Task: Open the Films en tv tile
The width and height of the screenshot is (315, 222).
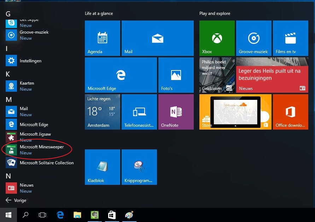Action: [291, 38]
